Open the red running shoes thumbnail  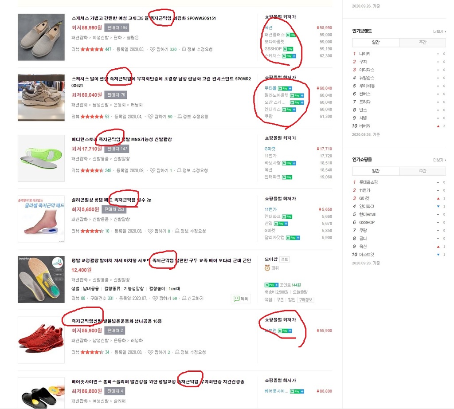point(41,340)
